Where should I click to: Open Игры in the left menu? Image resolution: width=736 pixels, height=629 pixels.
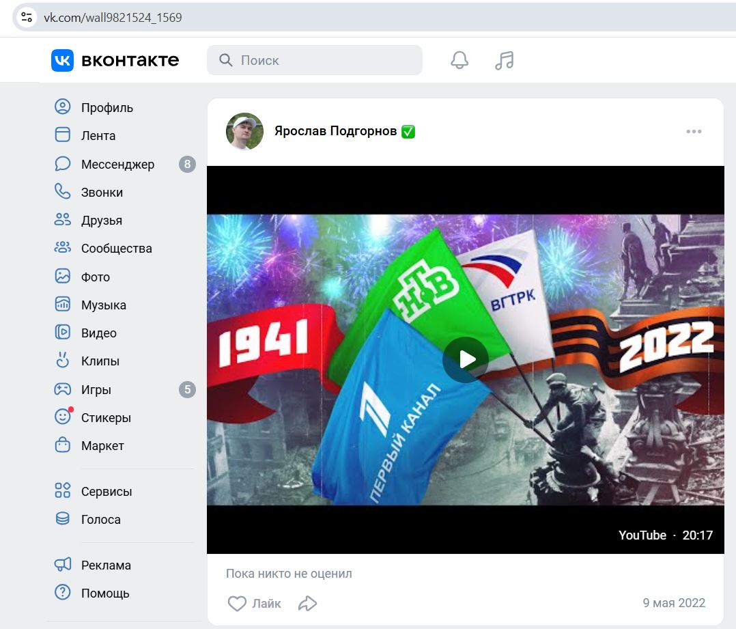point(96,389)
